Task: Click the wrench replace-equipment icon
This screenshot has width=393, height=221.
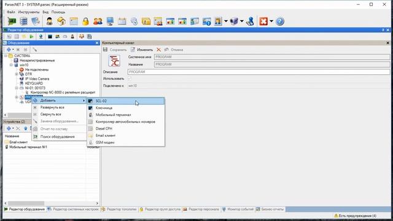Action: coord(34,50)
